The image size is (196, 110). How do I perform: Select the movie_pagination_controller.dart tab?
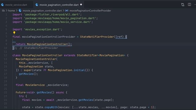59,5
